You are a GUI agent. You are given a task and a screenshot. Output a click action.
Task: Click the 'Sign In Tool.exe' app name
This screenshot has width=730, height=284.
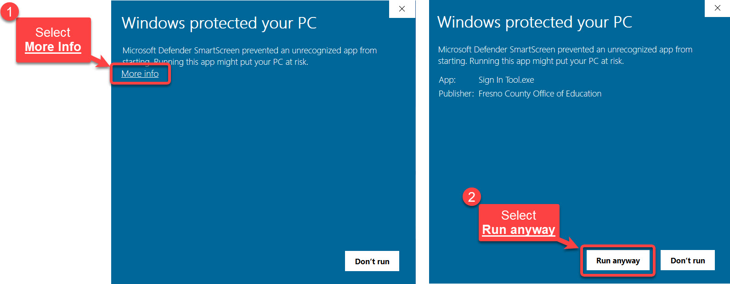click(506, 80)
